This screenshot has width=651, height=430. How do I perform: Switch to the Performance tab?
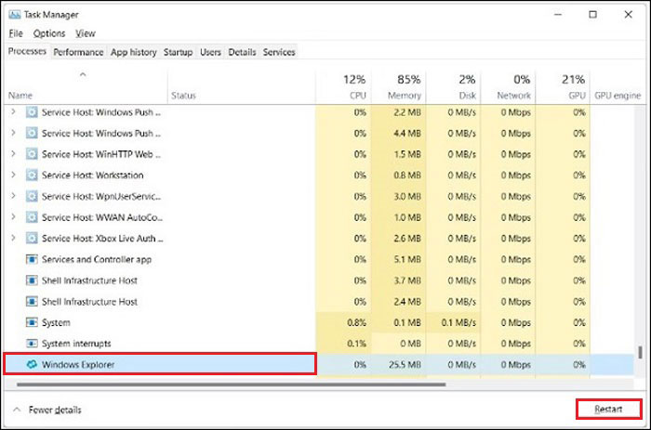point(78,52)
